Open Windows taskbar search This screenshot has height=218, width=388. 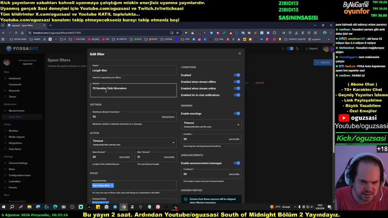pos(12,207)
